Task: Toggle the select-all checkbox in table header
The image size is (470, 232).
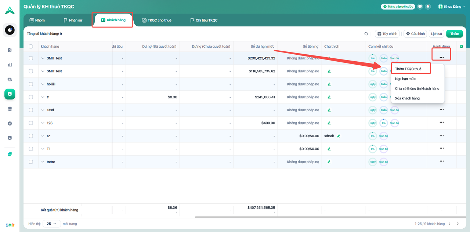Action: (31, 47)
